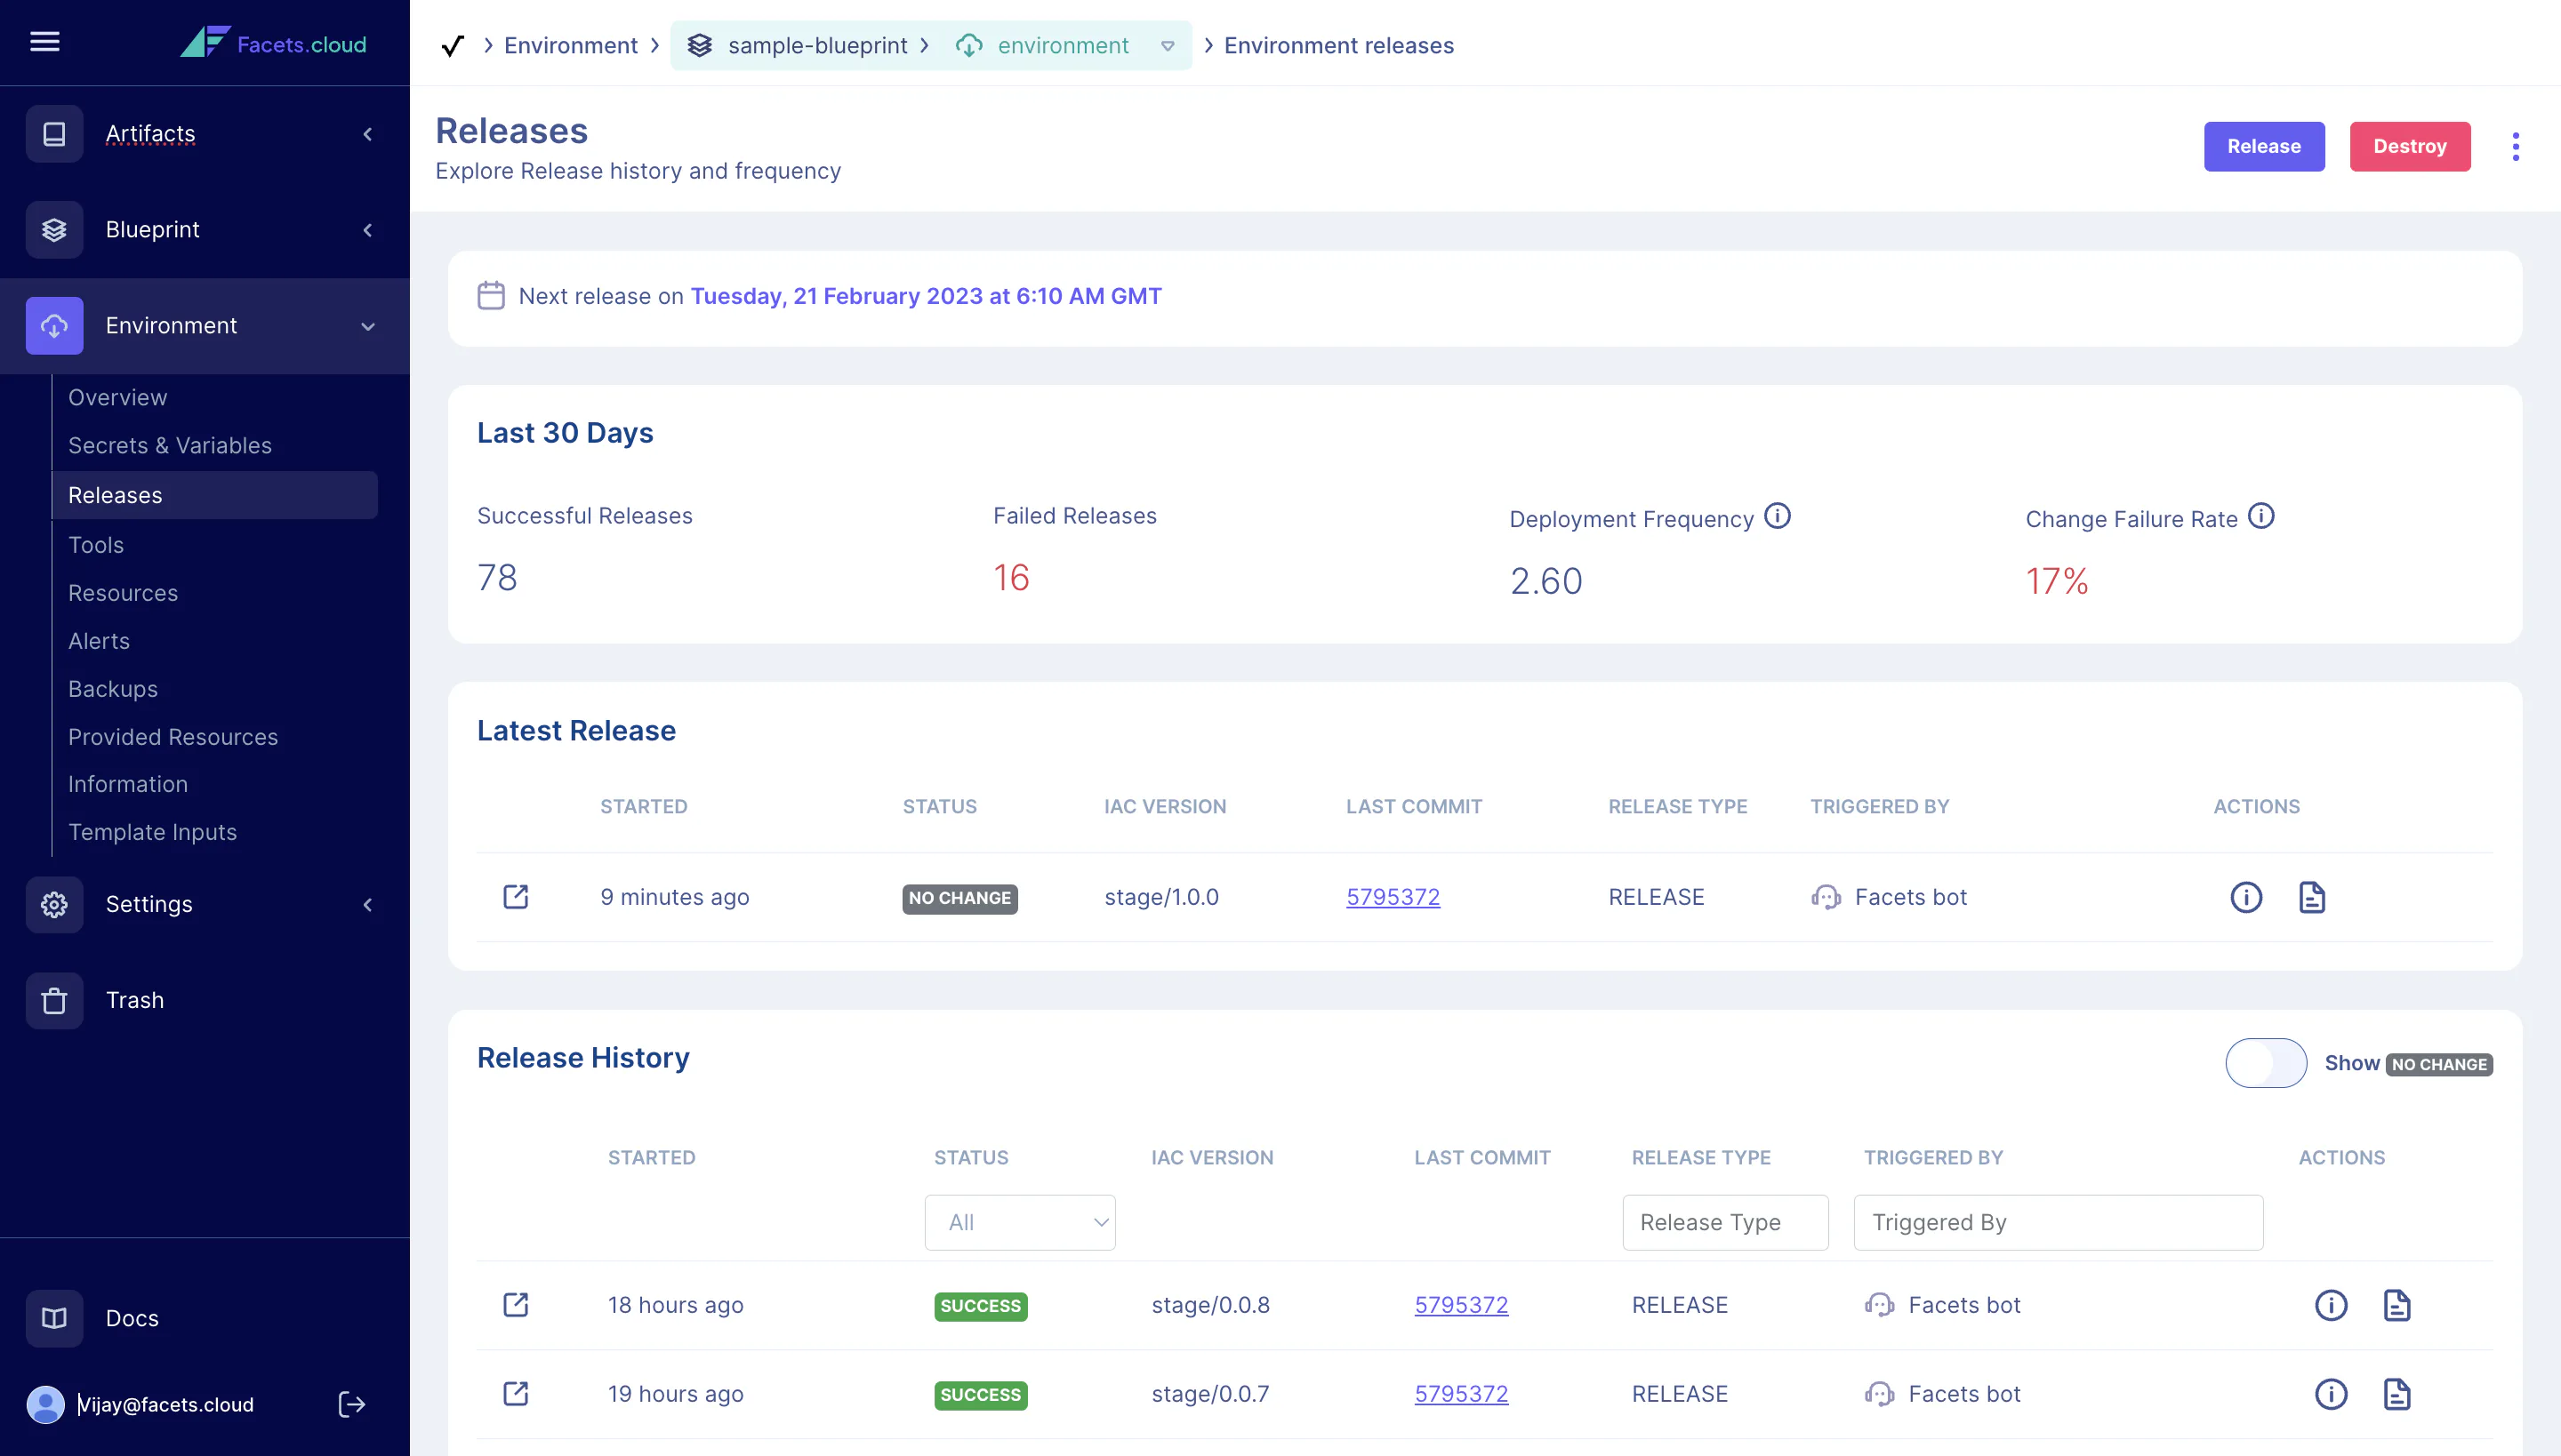
Task: Open Tools in Environment submenu
Action: pos(96,545)
